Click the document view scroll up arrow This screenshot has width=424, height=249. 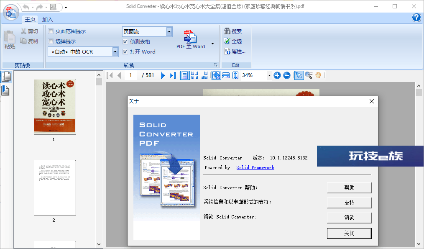pyautogui.click(x=419, y=86)
